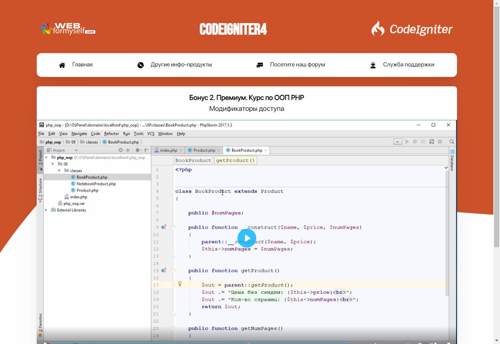
Task: Expand External Libraries in project tree
Action: point(46,210)
